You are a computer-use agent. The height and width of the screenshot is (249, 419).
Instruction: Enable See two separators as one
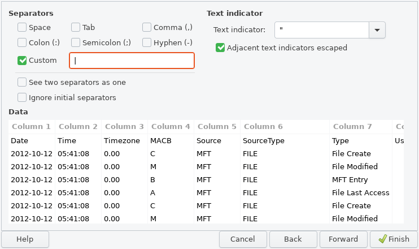[22, 82]
